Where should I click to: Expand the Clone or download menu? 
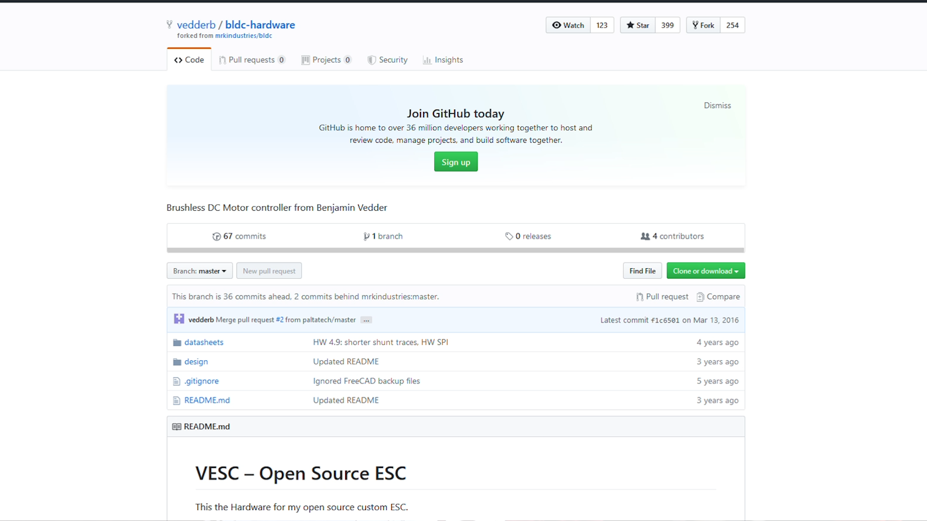coord(705,271)
